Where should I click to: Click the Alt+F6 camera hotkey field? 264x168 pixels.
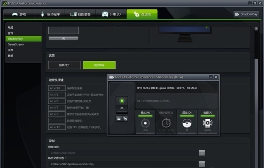pyautogui.click(x=57, y=114)
